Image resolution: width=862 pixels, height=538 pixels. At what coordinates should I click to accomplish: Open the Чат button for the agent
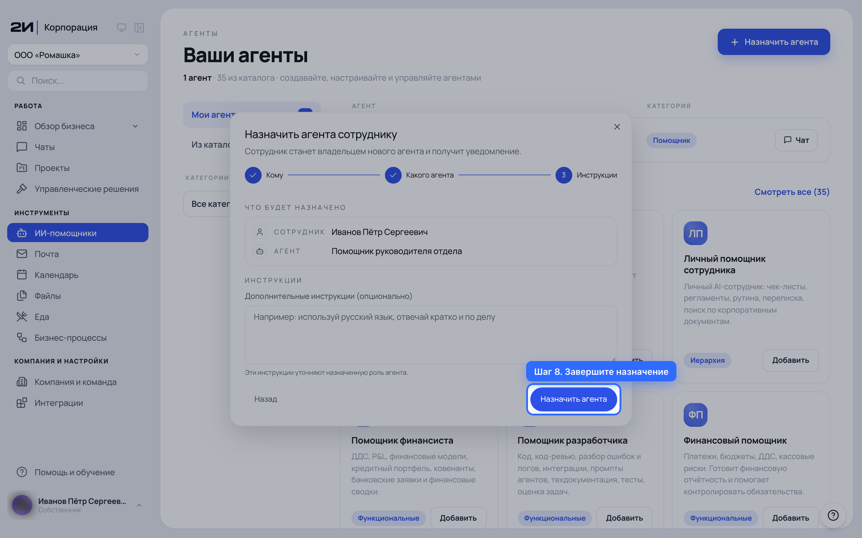click(796, 140)
